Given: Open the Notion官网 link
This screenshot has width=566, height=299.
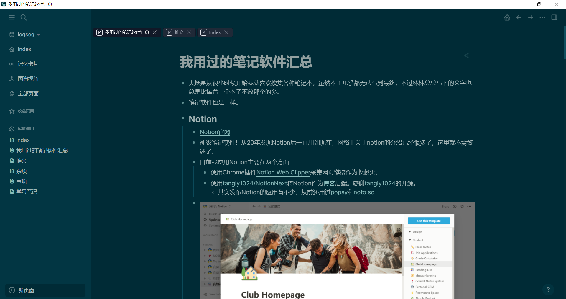Looking at the screenshot, I should [x=215, y=132].
